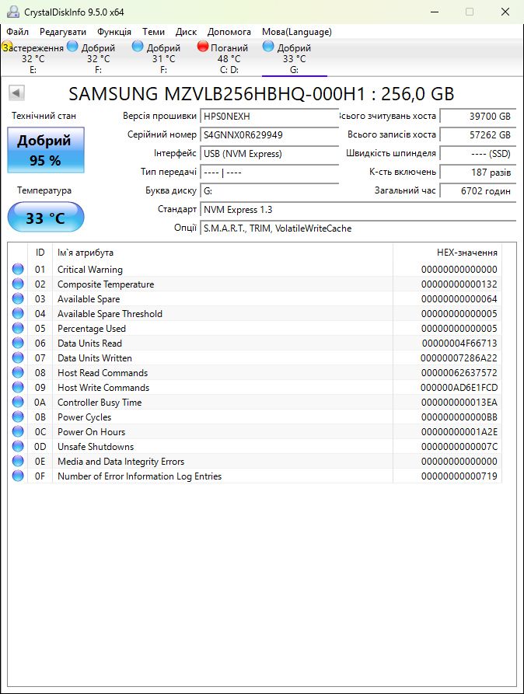The width and height of the screenshot is (524, 694).
Task: Click the status circle in the Available Spare row (ID 03)
Action: pos(18,298)
